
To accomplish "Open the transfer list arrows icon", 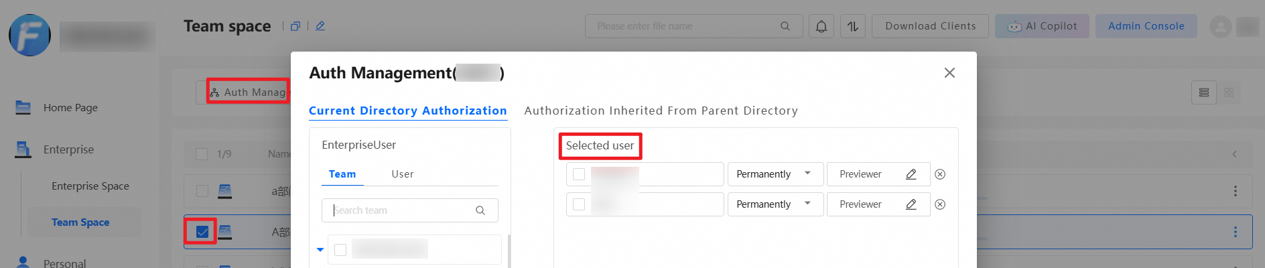I will 853,26.
